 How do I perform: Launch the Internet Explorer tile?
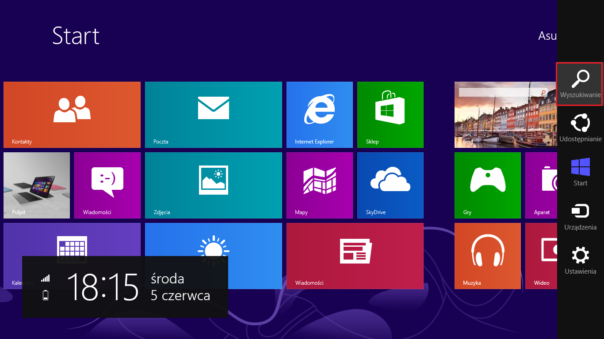[320, 115]
